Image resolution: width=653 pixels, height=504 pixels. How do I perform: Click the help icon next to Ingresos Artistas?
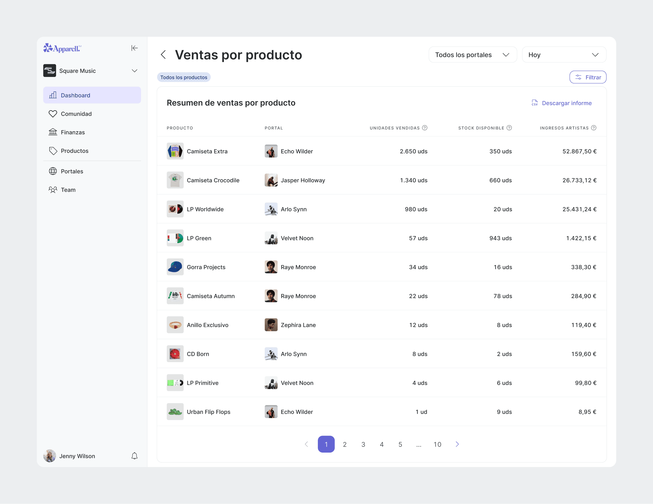click(x=594, y=128)
